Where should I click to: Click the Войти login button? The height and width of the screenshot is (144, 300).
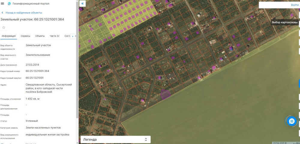click(295, 5)
